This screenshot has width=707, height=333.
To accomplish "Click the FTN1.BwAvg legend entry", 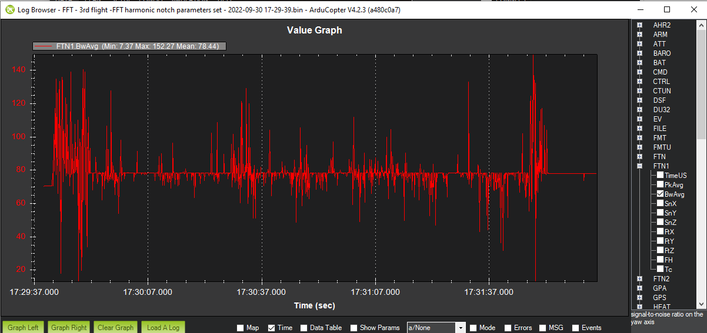I will (x=129, y=46).
